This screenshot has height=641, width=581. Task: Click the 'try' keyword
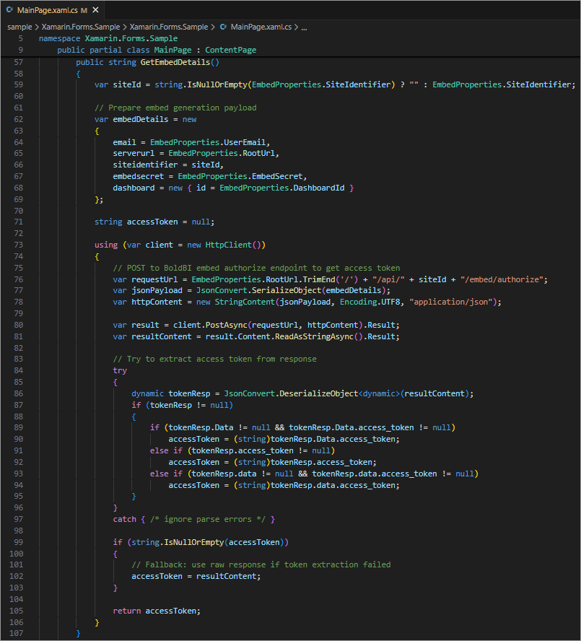(x=120, y=370)
